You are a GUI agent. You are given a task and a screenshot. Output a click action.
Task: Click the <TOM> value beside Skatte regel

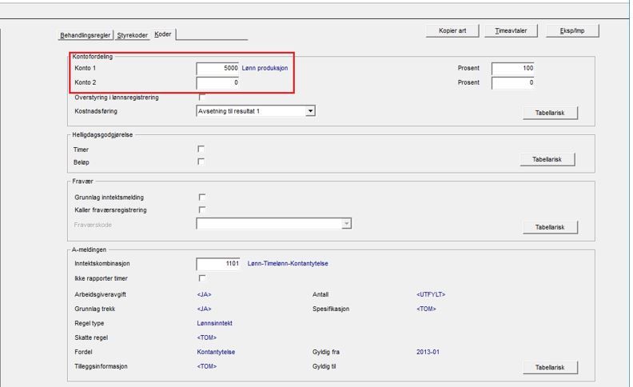[x=207, y=337]
